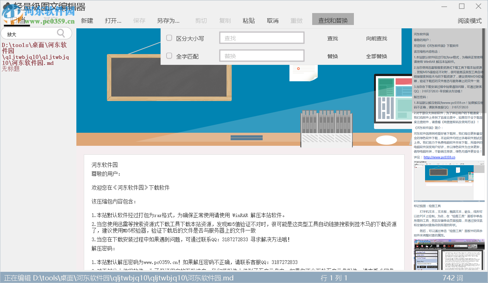This screenshot has width=488, height=283.
Task: Redo the action with 重做
Action: (x=297, y=21)
